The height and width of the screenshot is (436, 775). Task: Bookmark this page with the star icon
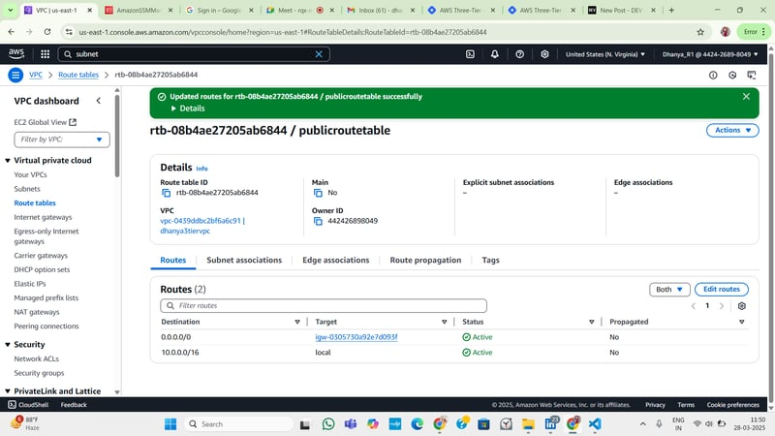pyautogui.click(x=700, y=32)
